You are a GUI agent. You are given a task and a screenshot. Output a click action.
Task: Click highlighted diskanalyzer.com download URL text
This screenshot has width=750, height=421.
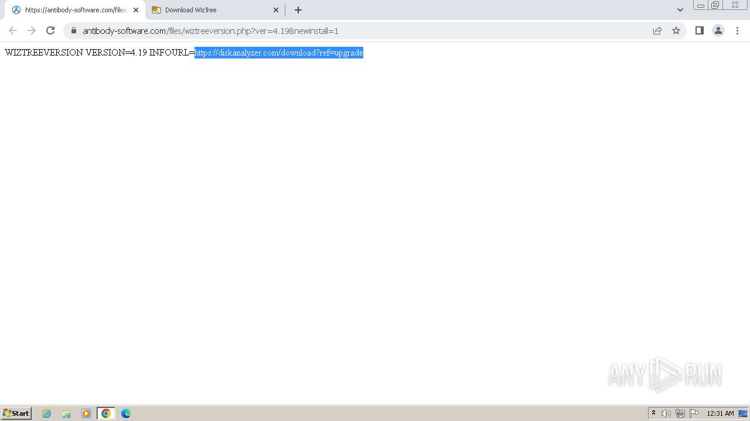pos(279,53)
